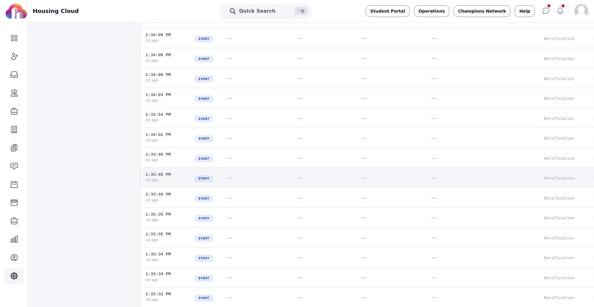This screenshot has width=594, height=307.
Task: Click the ^K shortcut badge
Action: (x=301, y=11)
